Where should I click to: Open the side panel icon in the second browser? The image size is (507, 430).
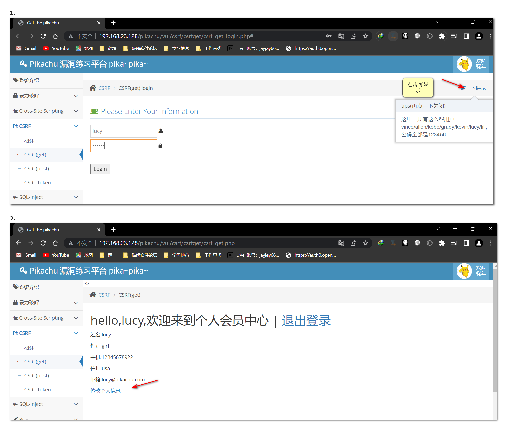coord(466,243)
